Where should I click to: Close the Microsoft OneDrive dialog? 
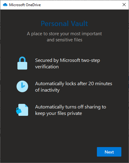pos(124,5)
